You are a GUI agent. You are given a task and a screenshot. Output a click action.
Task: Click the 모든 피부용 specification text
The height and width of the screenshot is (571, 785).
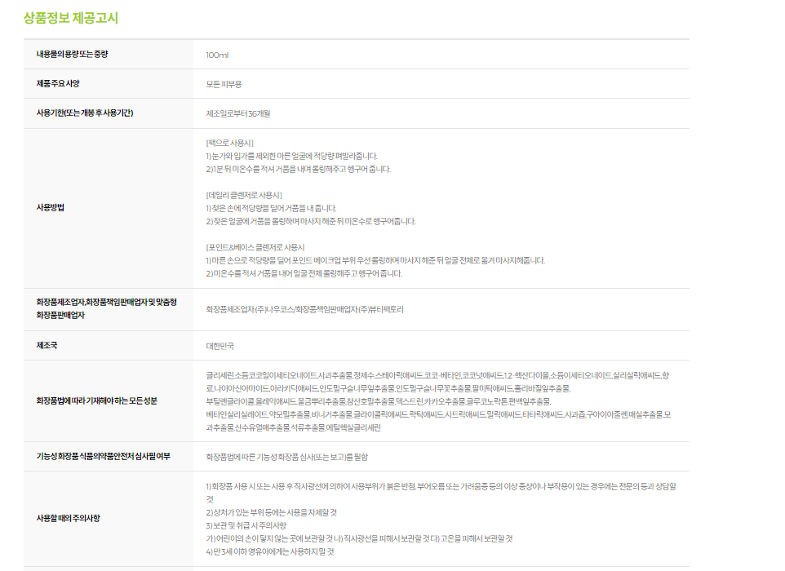click(224, 84)
